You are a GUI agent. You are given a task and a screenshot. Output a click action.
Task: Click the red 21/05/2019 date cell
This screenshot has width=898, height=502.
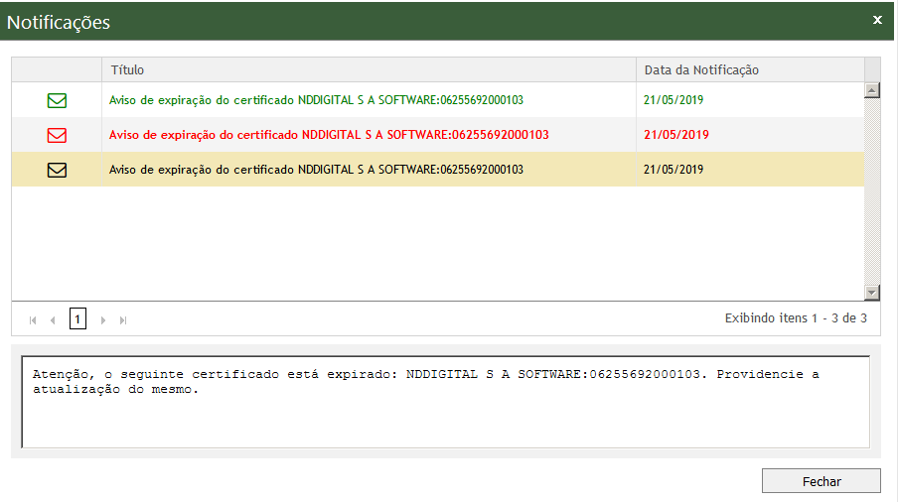click(676, 135)
